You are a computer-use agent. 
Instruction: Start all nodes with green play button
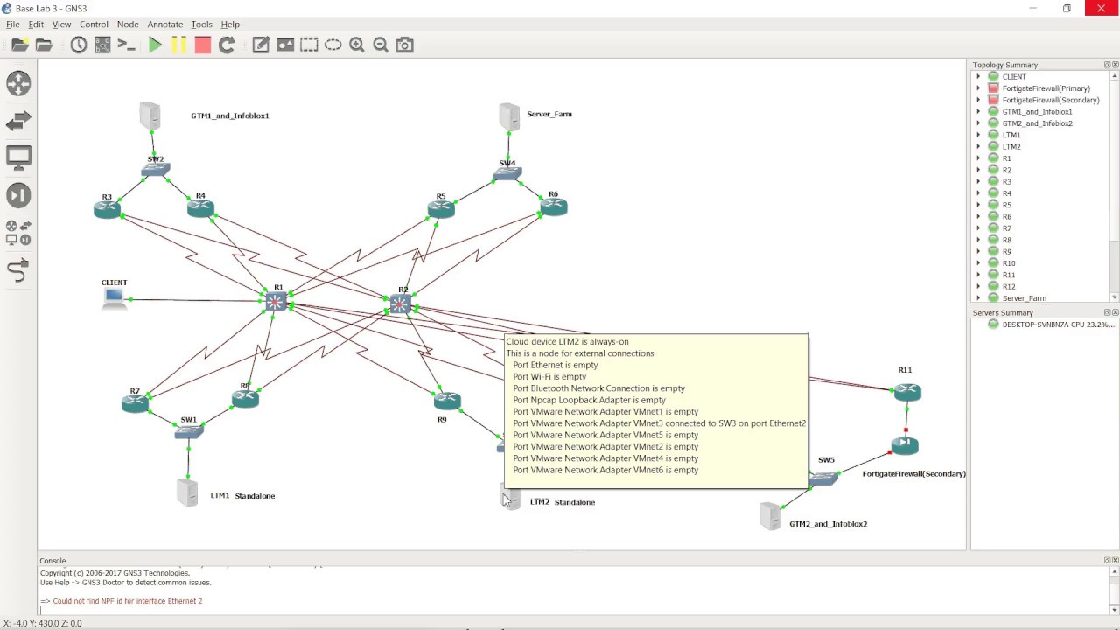click(155, 45)
